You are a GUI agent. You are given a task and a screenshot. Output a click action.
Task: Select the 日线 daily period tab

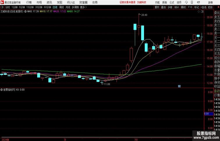[x=55, y=7]
